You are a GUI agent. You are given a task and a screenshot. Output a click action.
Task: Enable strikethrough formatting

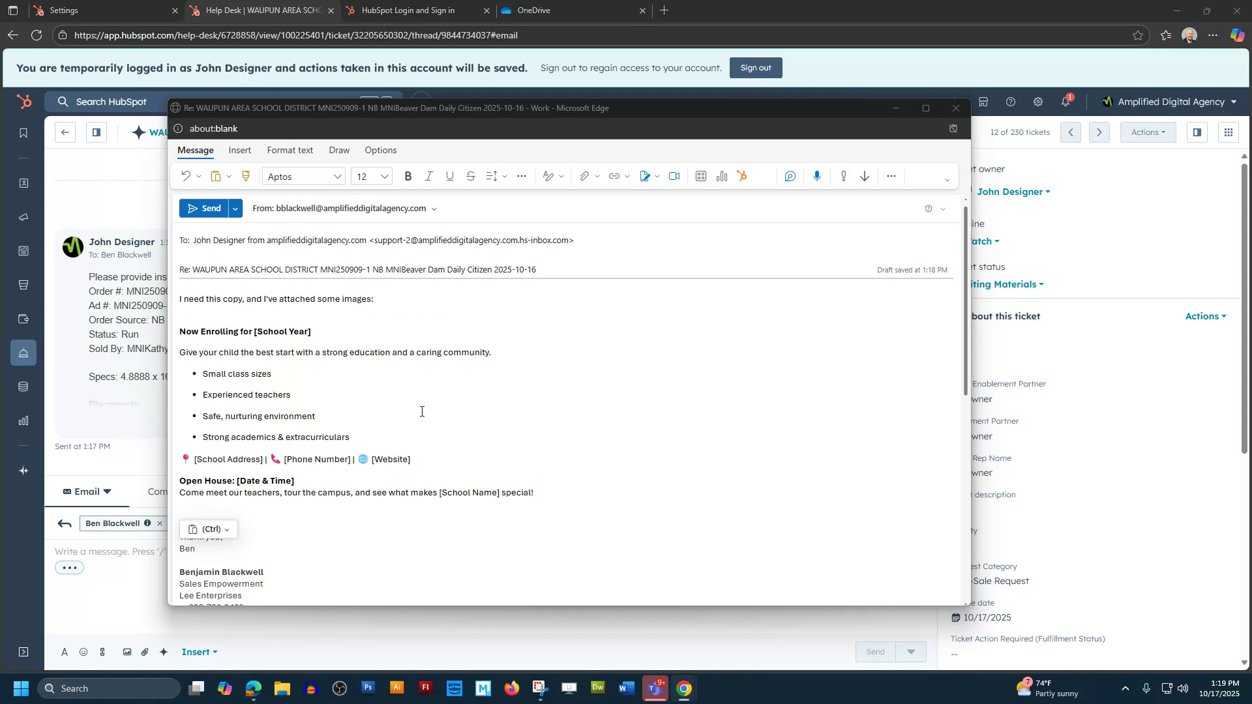point(471,176)
